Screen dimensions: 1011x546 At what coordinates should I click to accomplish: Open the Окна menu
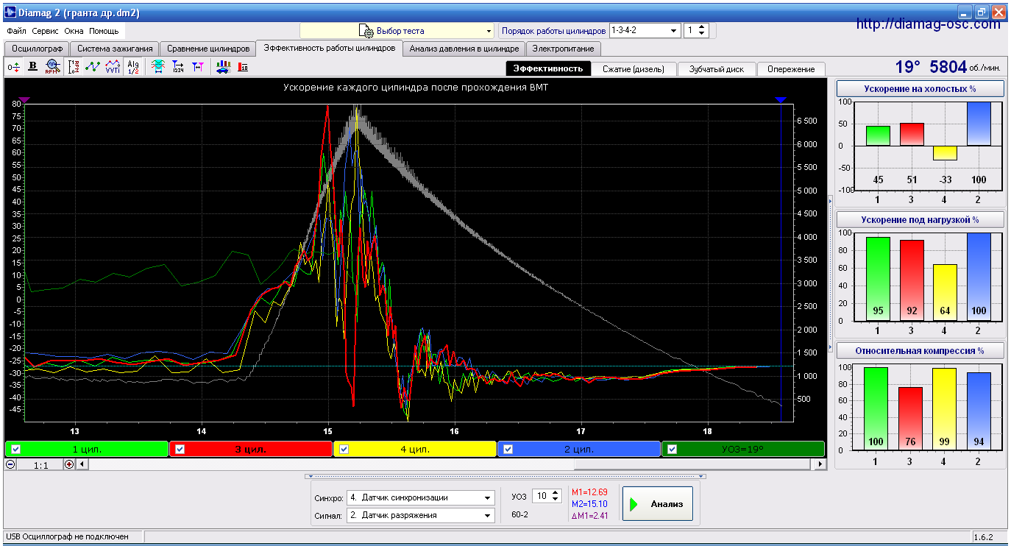pyautogui.click(x=74, y=31)
